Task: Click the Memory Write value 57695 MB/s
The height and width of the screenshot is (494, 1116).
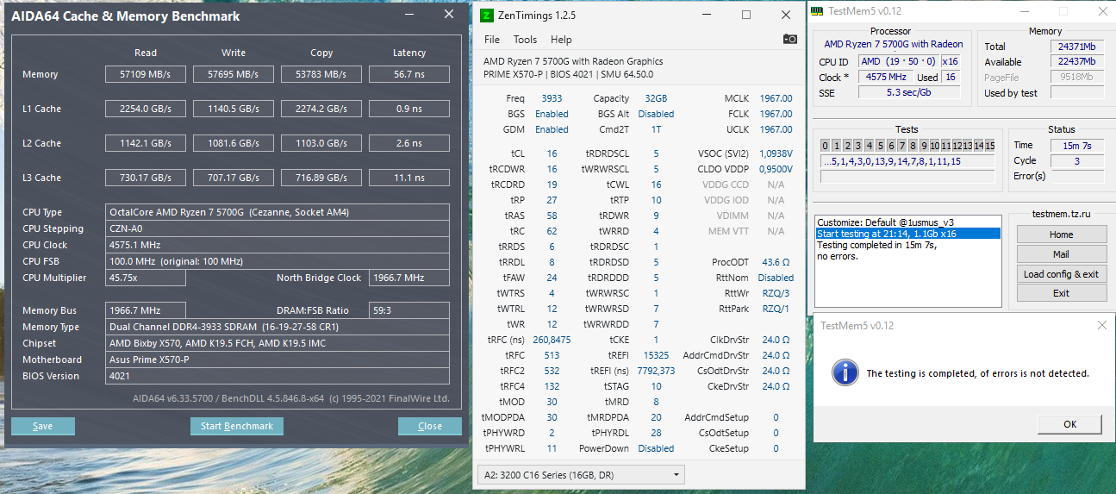Action: click(234, 74)
